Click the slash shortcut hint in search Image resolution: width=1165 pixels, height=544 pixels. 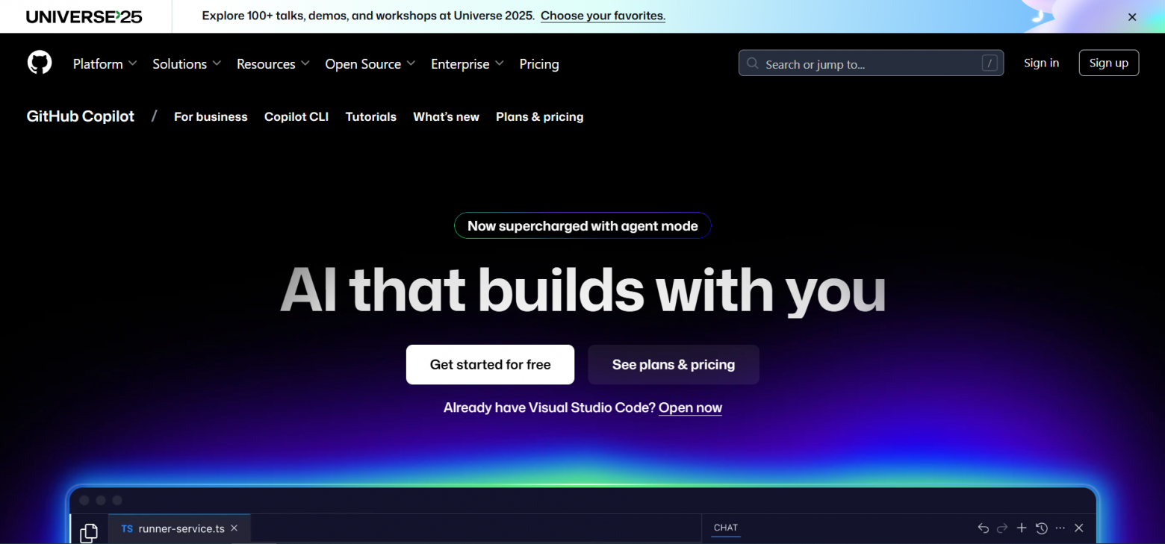click(990, 63)
